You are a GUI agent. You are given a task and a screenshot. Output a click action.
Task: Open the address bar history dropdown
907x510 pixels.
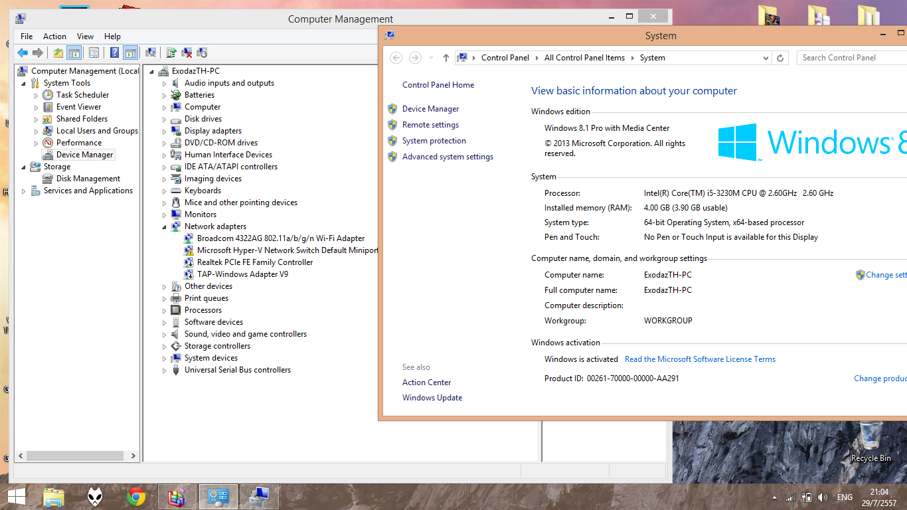[766, 58]
